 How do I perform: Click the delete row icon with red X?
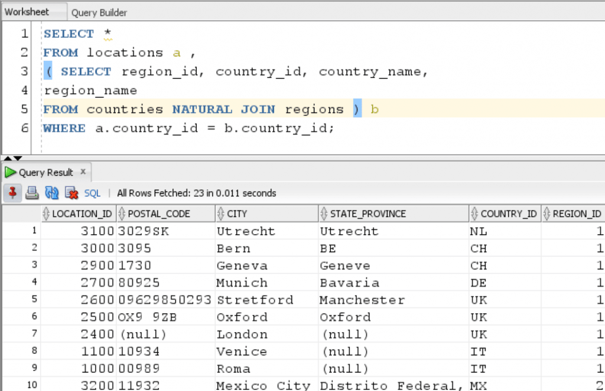[71, 193]
